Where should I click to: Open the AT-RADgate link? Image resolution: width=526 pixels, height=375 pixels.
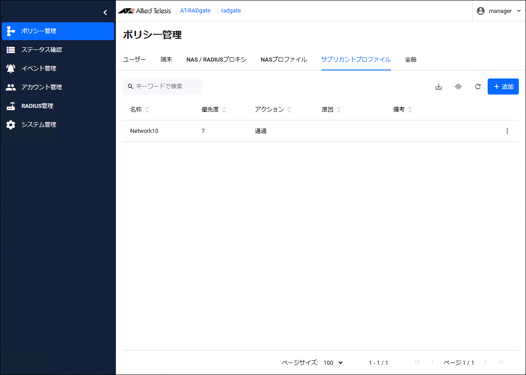point(195,11)
